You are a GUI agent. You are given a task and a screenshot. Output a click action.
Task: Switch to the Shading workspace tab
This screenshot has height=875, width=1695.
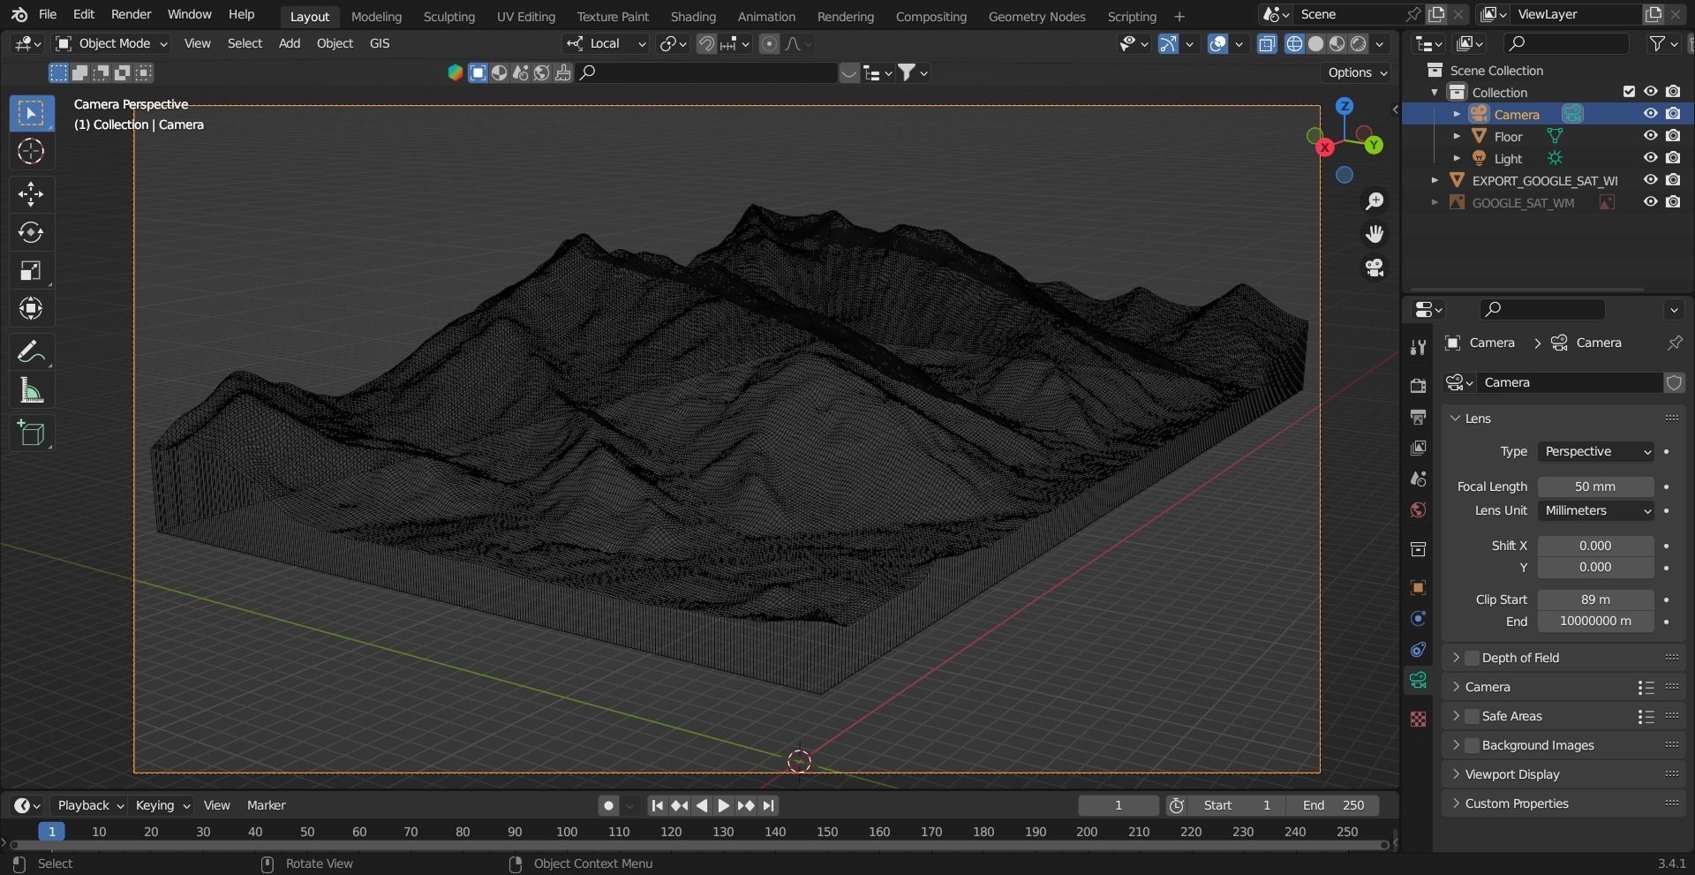693,16
